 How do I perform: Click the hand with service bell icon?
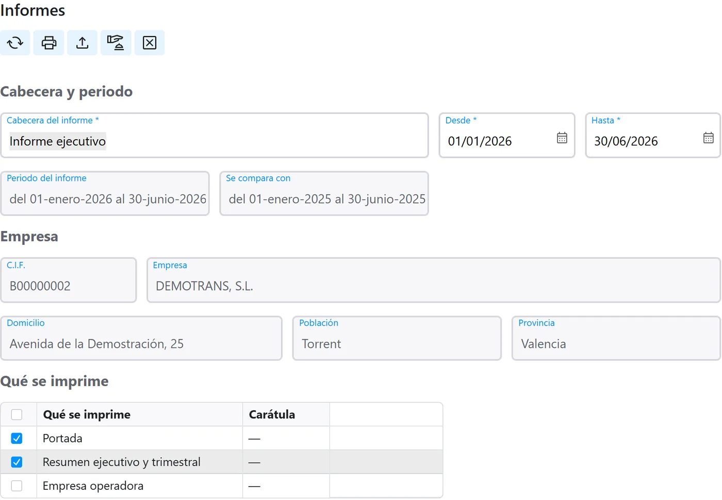[116, 43]
